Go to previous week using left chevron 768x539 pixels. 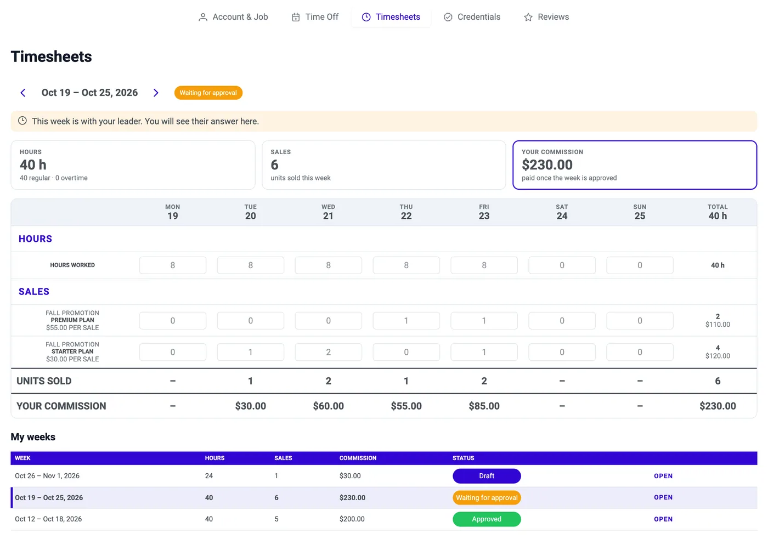(x=23, y=93)
